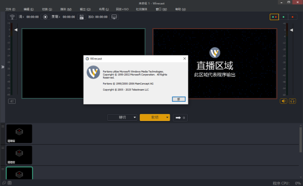
Task: Click live volume slider triangle handle
Action: (x=291, y=30)
